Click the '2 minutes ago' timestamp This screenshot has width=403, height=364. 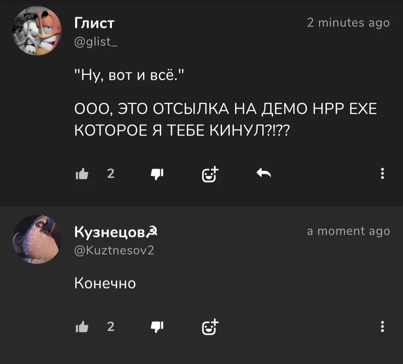point(348,23)
